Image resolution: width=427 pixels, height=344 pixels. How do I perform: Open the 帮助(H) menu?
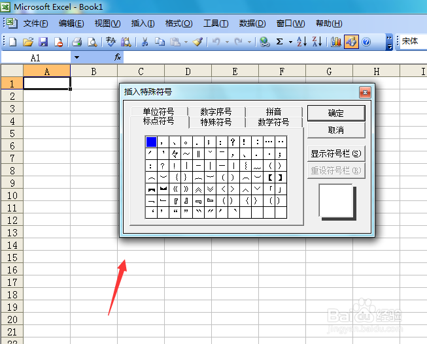click(329, 23)
